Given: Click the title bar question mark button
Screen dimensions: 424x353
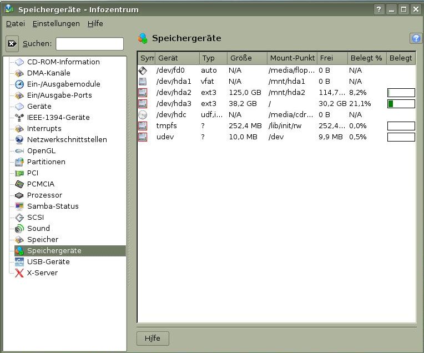Looking at the screenshot, I should [379, 9].
